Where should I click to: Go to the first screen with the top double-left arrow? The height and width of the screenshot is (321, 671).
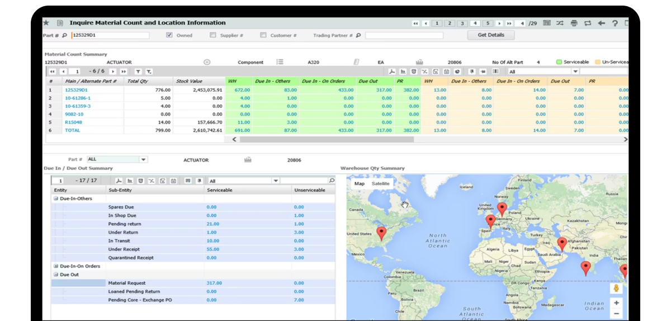[415, 23]
